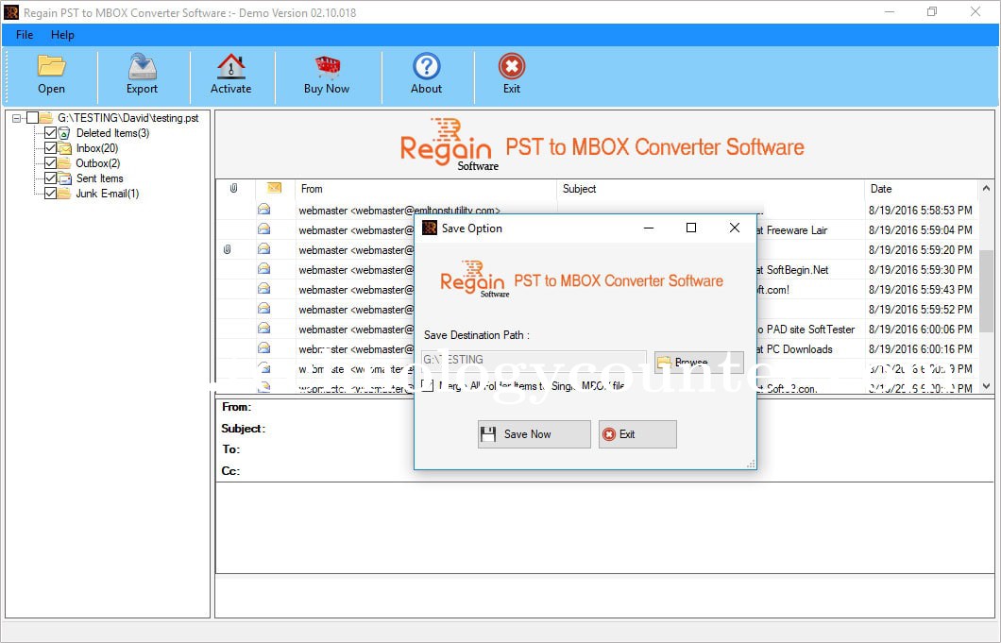This screenshot has width=1001, height=643.
Task: Select the Junk E-mail(1) folder
Action: coord(108,194)
